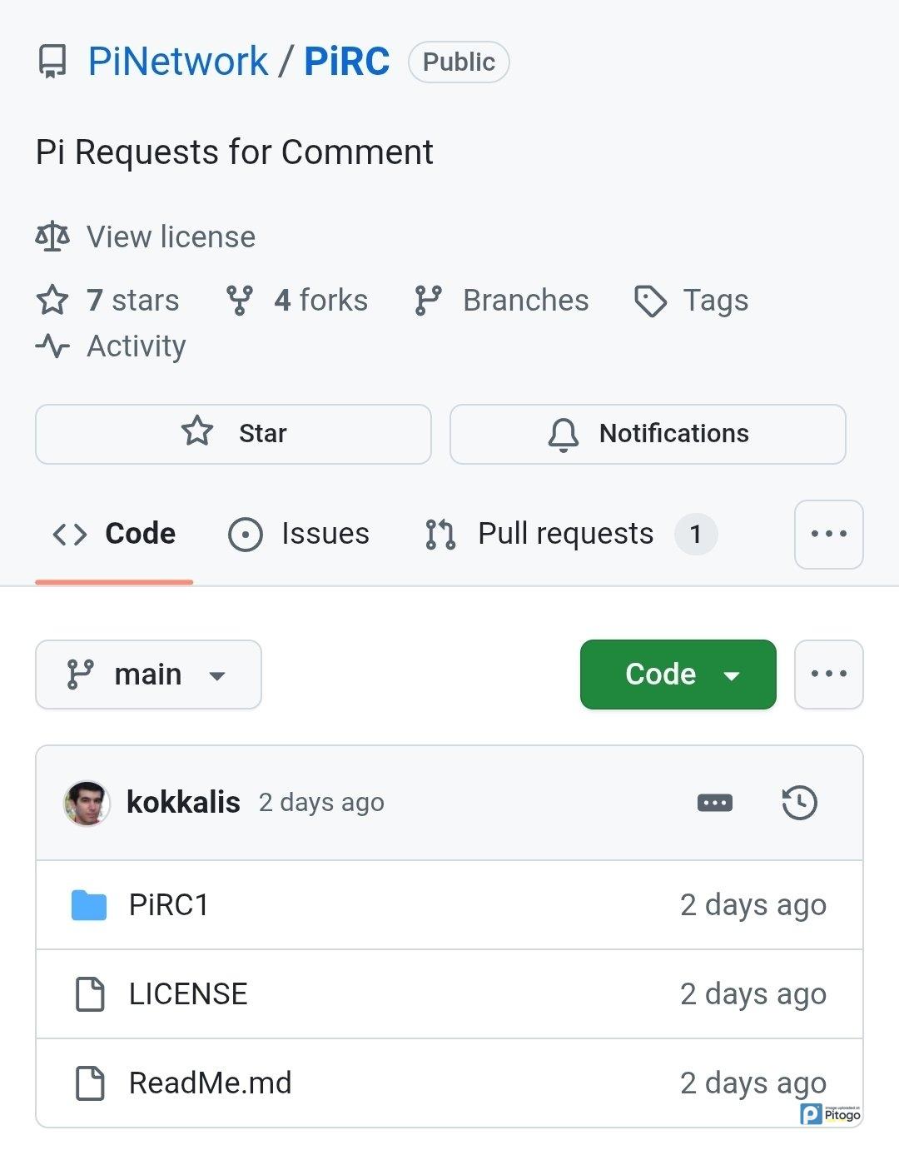Open the PiNetwork organization link

click(177, 62)
